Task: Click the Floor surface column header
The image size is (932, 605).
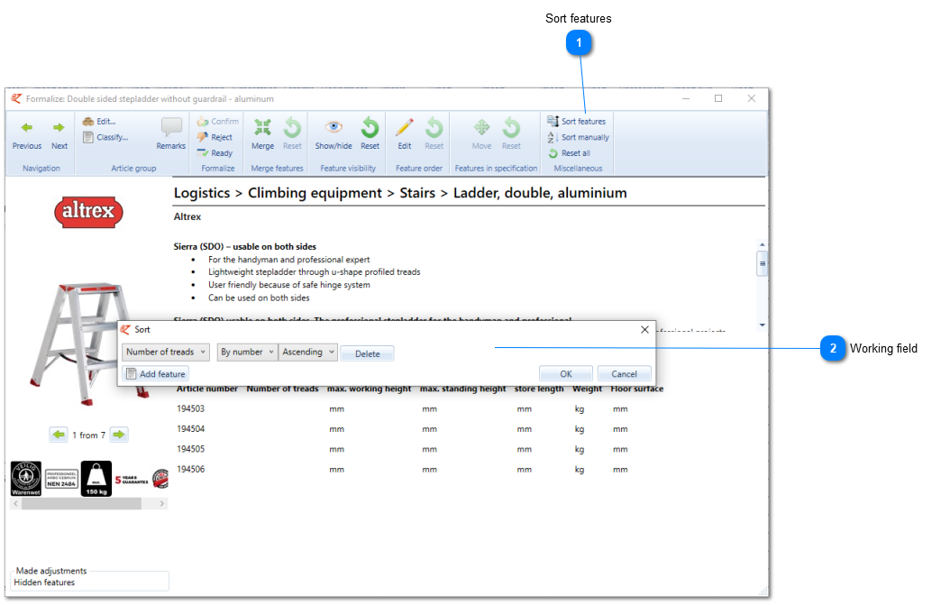Action: [636, 389]
